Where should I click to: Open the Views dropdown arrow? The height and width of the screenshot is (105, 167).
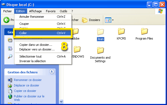click(113, 20)
